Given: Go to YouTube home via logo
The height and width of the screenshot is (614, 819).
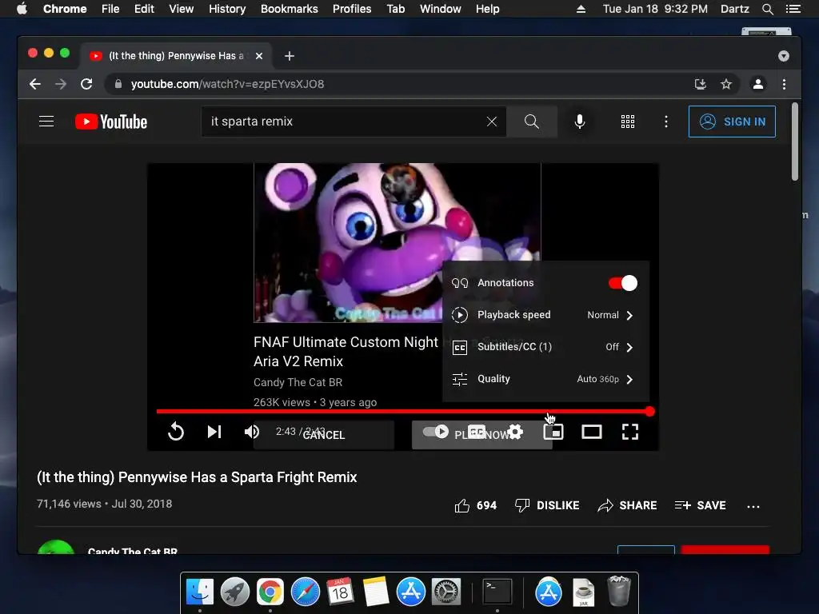Looking at the screenshot, I should coord(111,122).
